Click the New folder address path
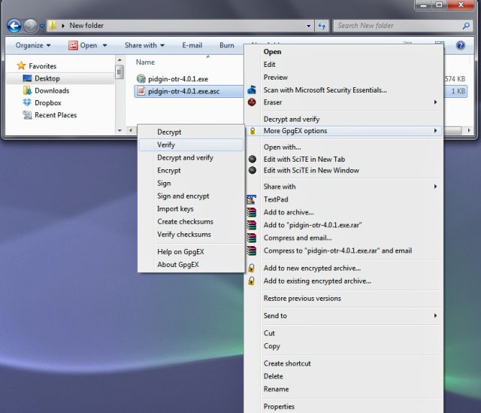Viewport: 481px width, 413px height. pyautogui.click(x=86, y=26)
